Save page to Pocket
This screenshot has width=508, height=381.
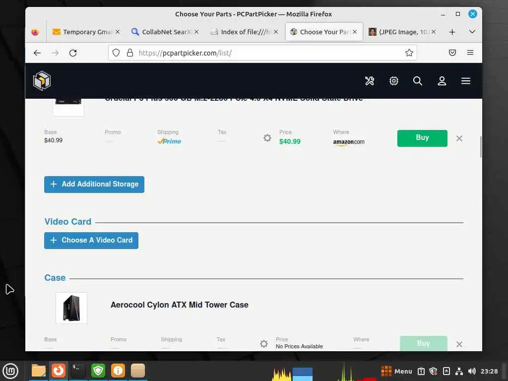pos(452,53)
